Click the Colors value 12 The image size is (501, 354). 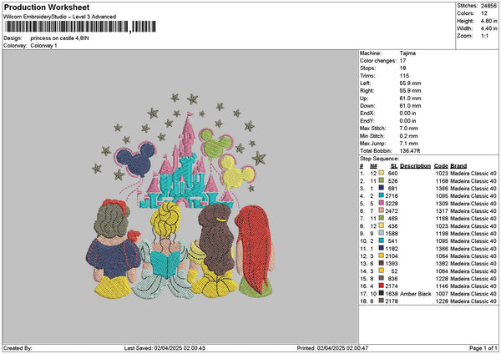tap(484, 13)
